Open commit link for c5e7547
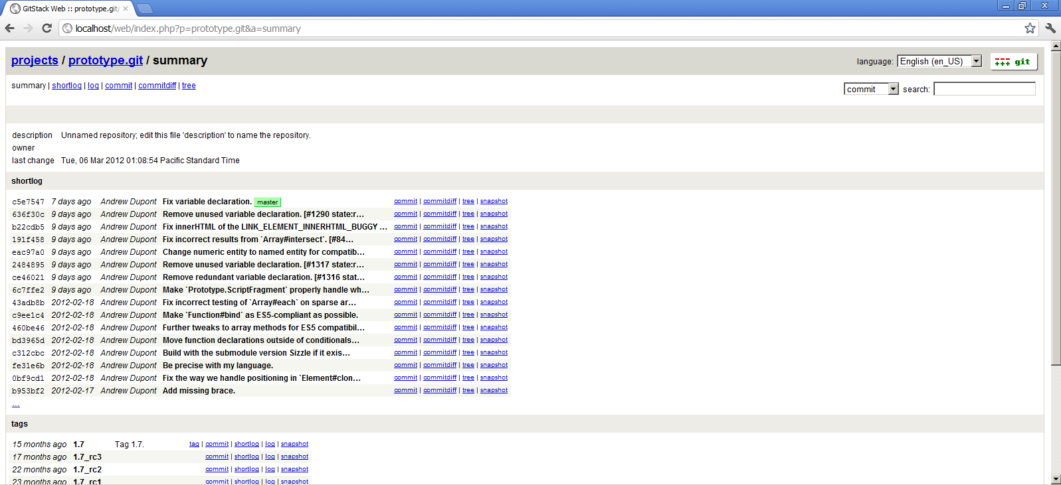This screenshot has width=1061, height=485. tap(405, 201)
